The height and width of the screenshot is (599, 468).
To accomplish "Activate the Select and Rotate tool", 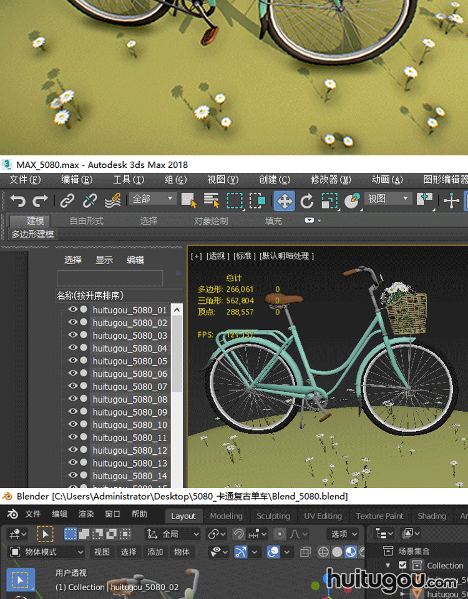I will (306, 200).
